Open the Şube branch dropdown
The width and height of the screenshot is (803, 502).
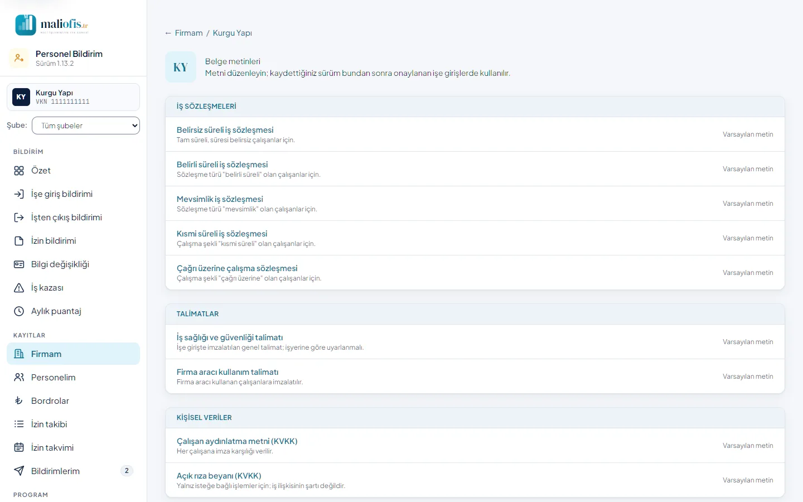click(86, 126)
